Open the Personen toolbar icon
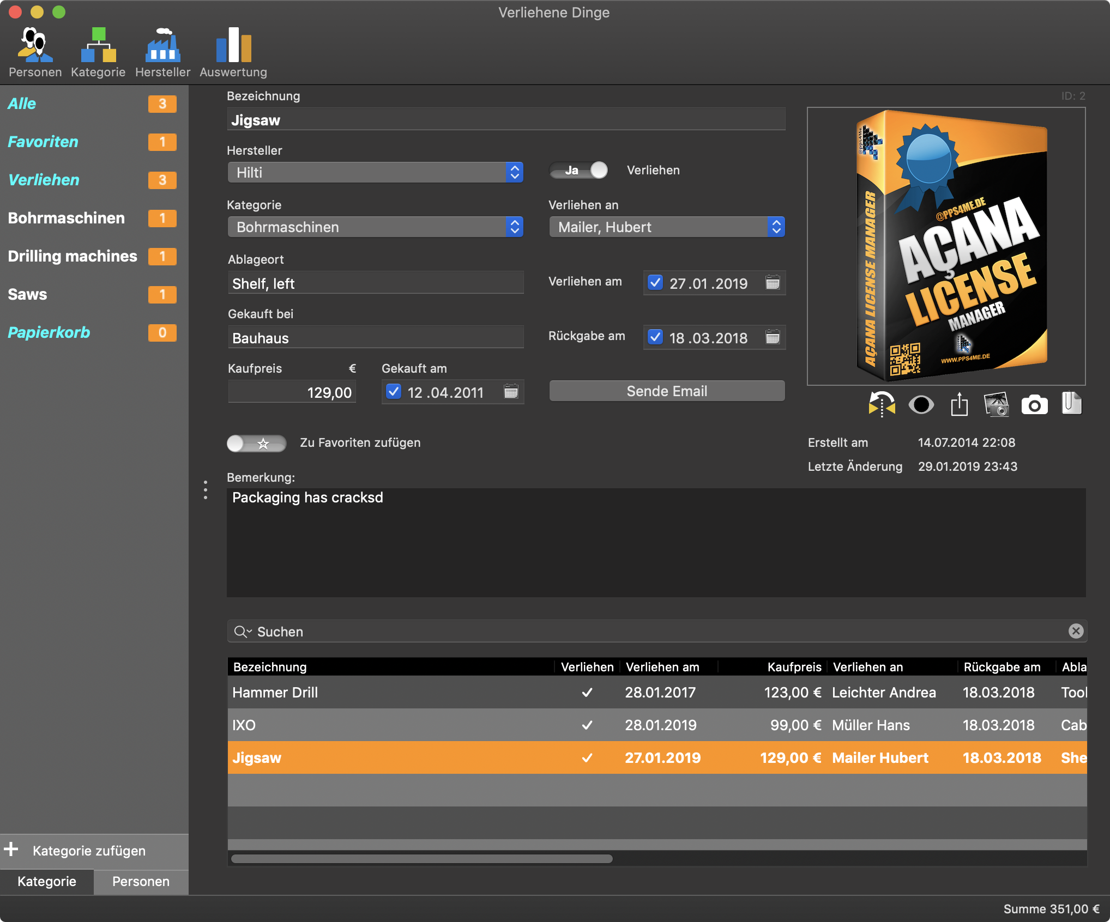Screen dimensions: 1110x922 35,52
